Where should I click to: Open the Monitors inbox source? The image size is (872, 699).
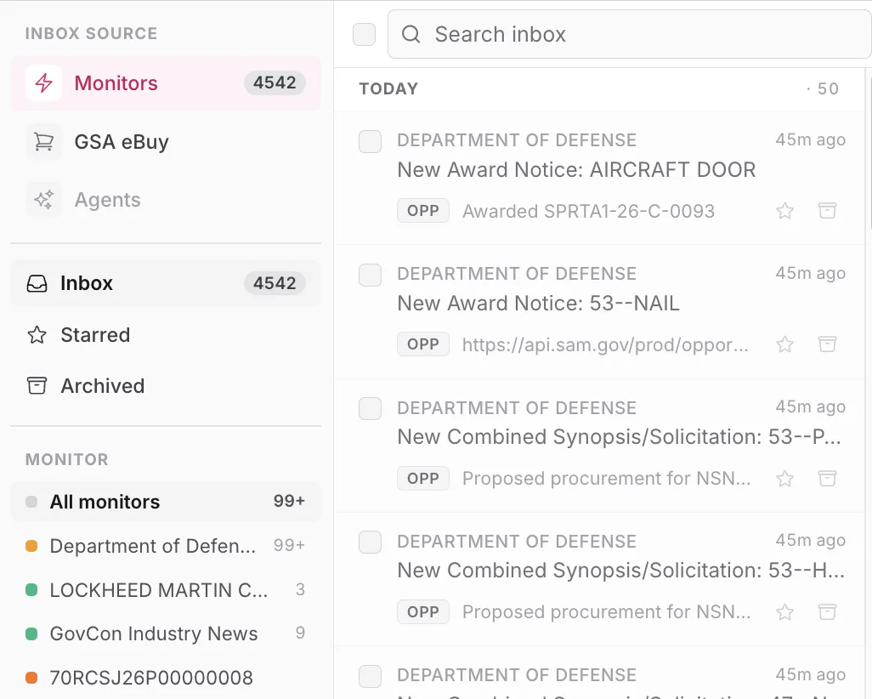(x=166, y=83)
